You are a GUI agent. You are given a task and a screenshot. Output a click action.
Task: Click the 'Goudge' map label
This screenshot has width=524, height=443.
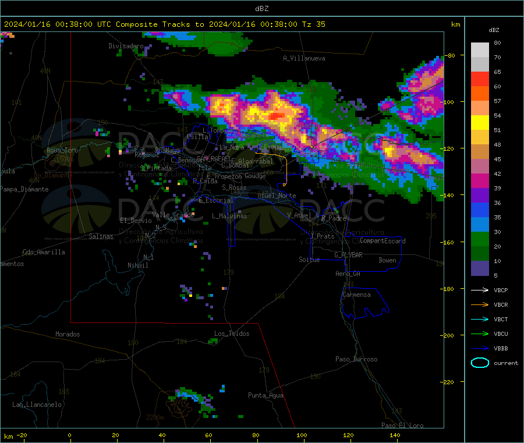[255, 176]
